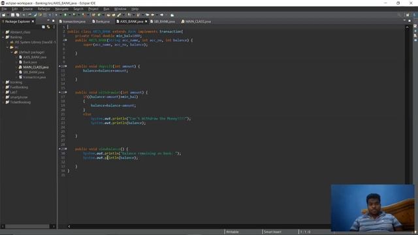Click the Open Type toolbar icon
Viewport: 418px width, 235px height.
[x=108, y=15]
